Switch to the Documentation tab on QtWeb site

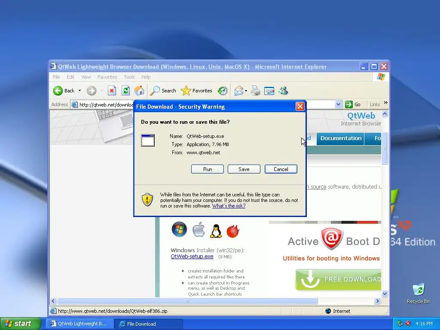point(341,138)
